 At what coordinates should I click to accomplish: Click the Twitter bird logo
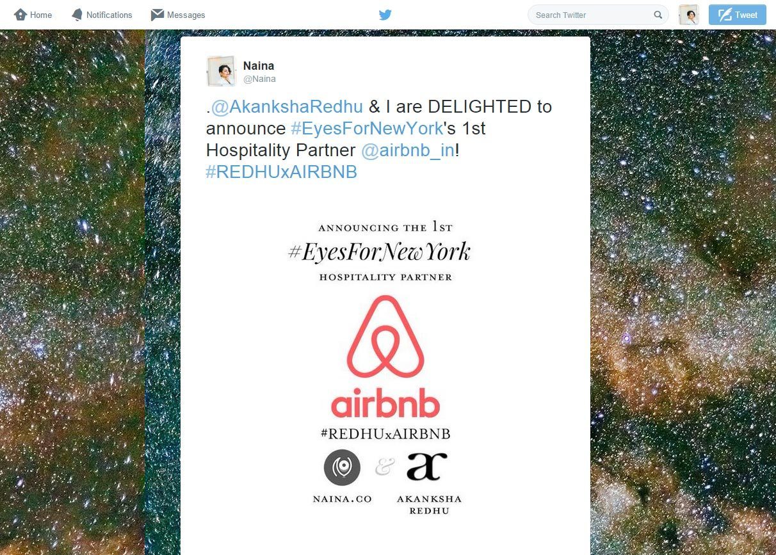(385, 15)
